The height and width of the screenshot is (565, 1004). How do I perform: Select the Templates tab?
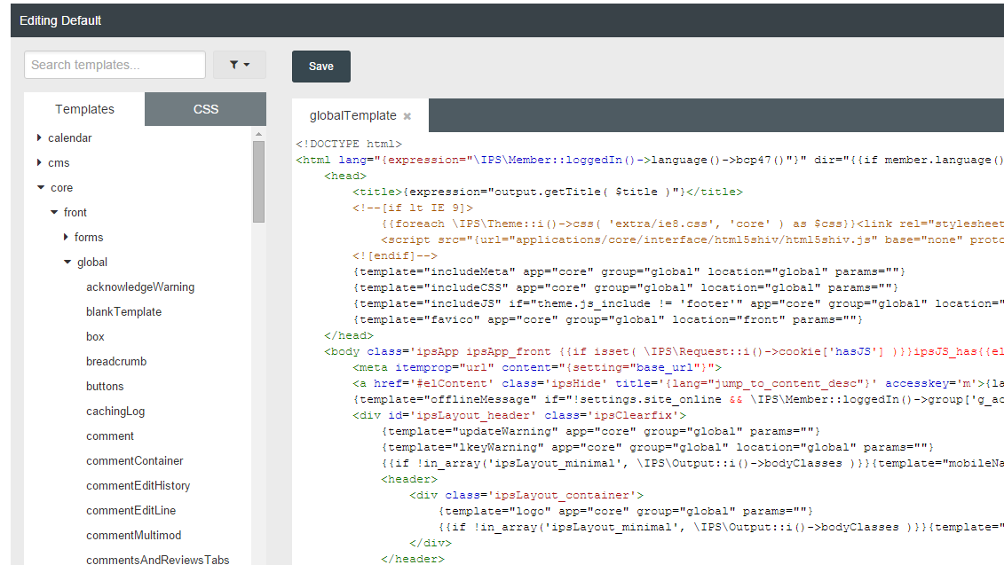tap(83, 108)
